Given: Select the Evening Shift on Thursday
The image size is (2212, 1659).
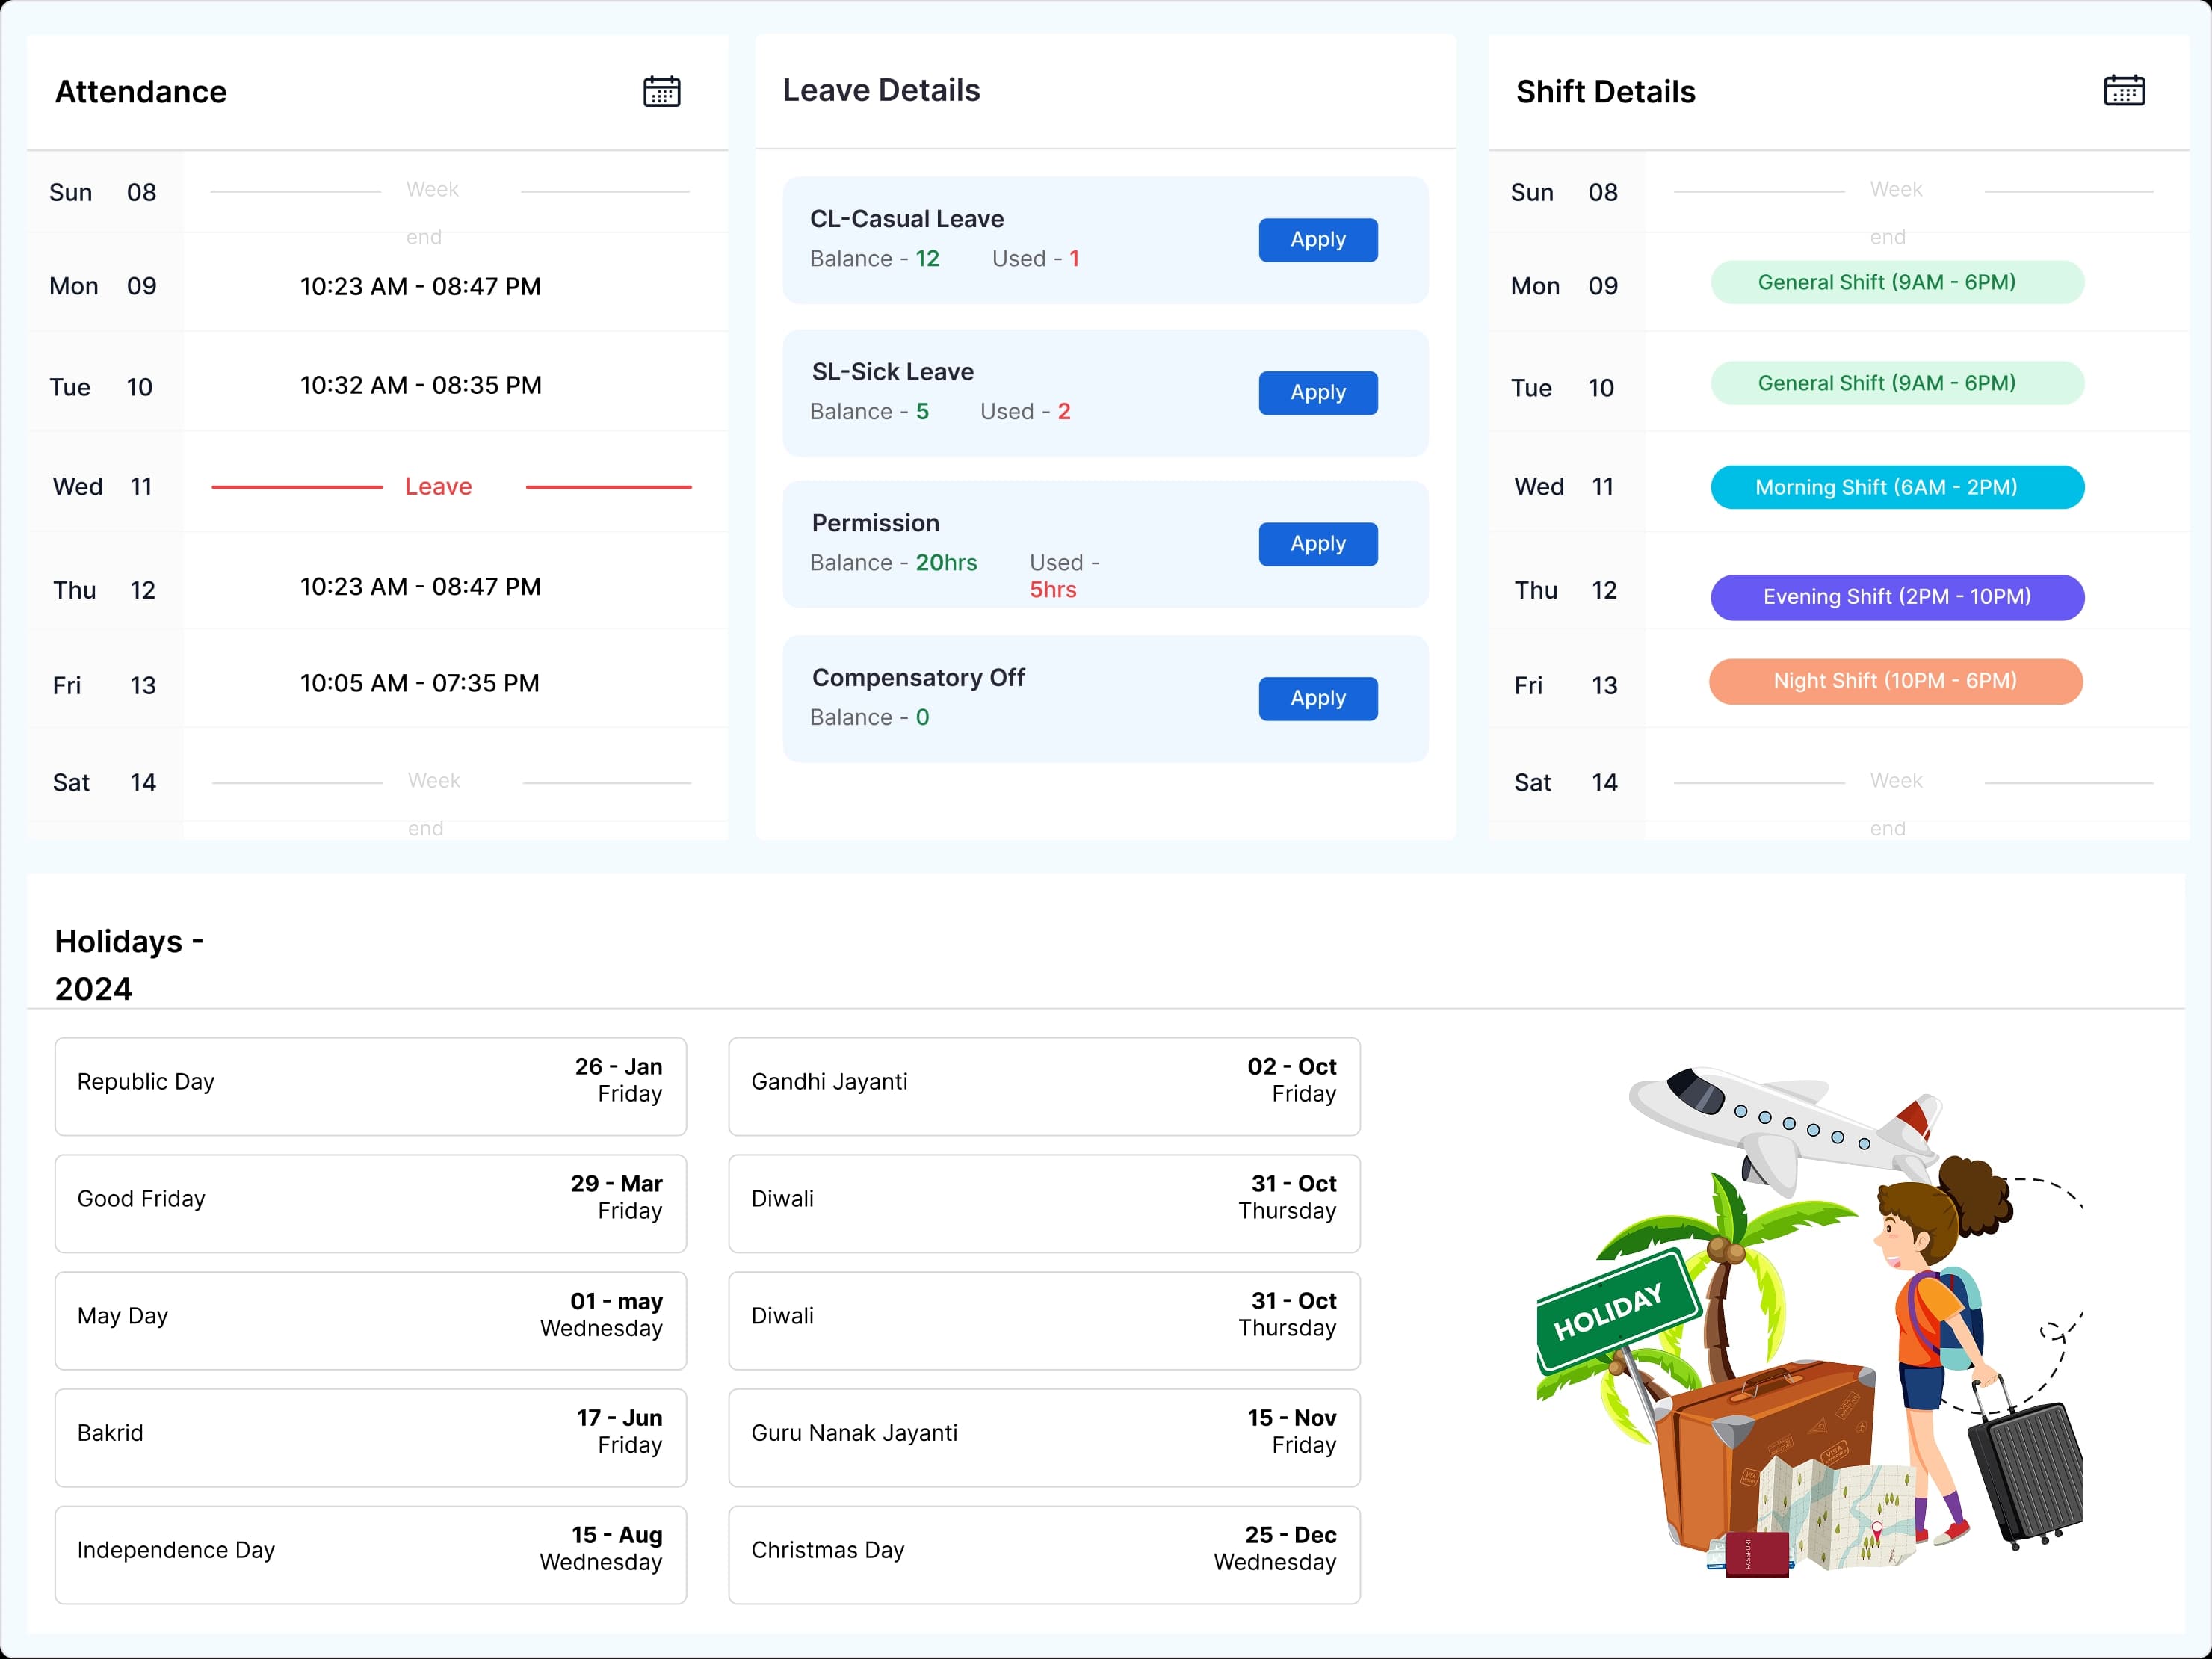Looking at the screenshot, I should [x=1897, y=597].
